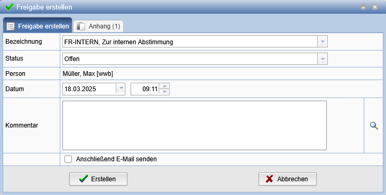The height and width of the screenshot is (195, 386).
Task: Close the Freigabe erstellen dialog window
Action: click(375, 7)
